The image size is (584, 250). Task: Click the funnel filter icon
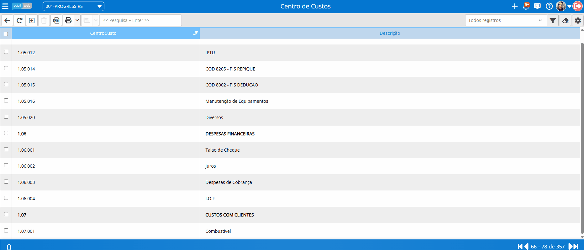(x=553, y=20)
